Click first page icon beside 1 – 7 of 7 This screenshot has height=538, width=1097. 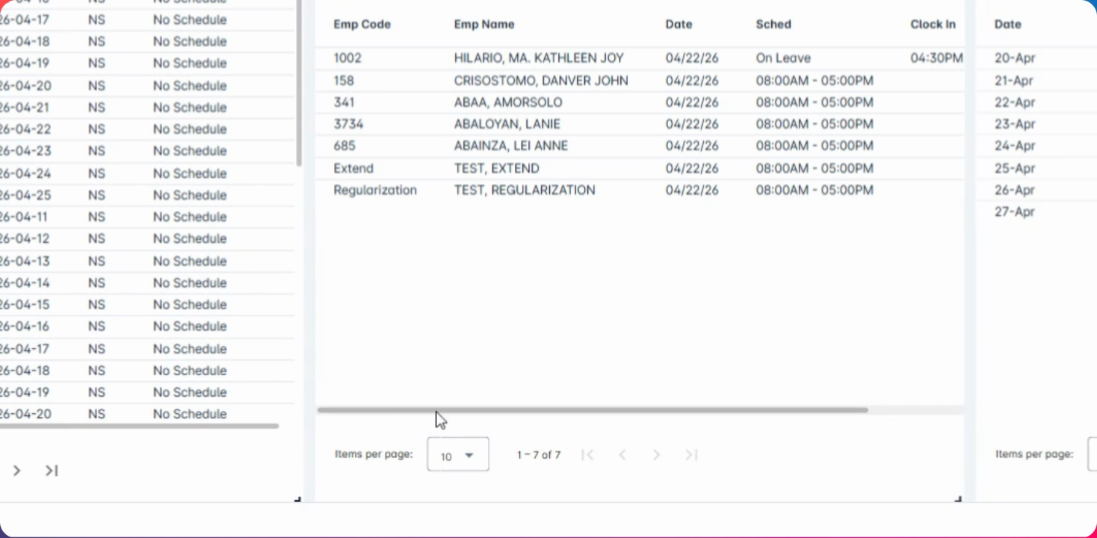(x=587, y=454)
